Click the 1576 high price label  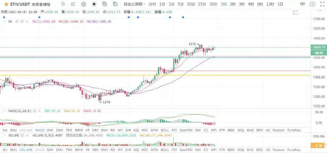pos(192,44)
